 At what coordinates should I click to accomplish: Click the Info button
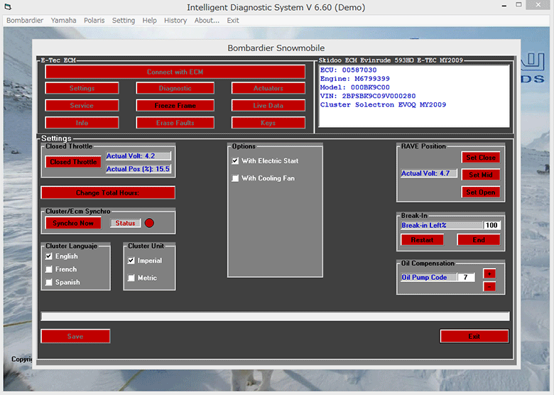[x=82, y=123]
